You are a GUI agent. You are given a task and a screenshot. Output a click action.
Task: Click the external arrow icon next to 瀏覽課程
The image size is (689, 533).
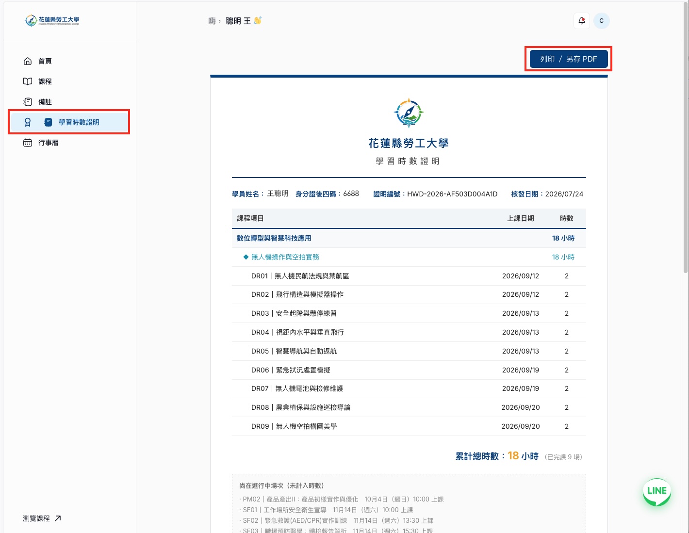coord(58,518)
